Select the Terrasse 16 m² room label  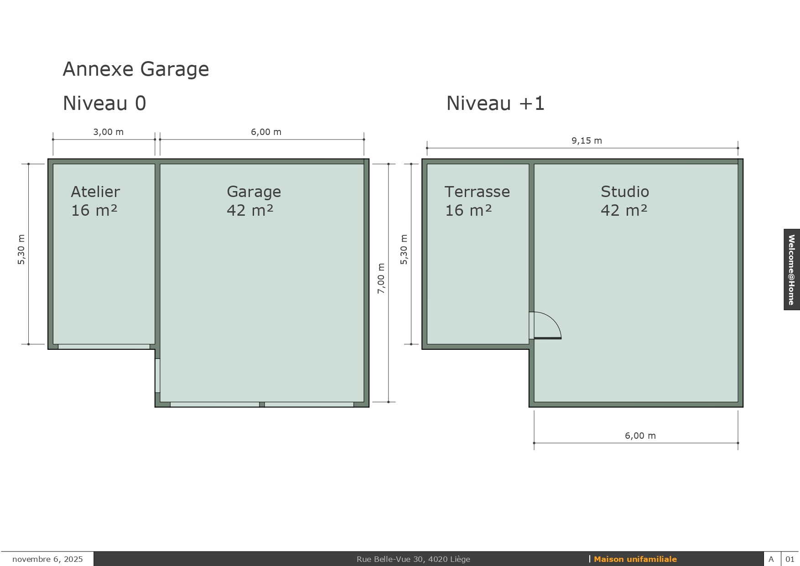(x=477, y=201)
